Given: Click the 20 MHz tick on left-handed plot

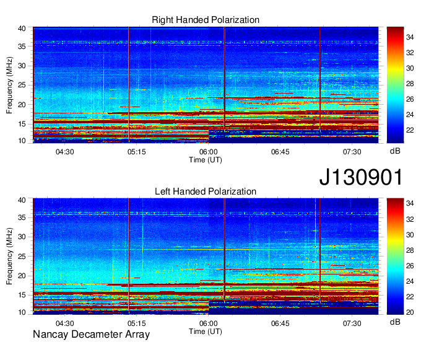Looking at the screenshot, I should (x=22, y=276).
